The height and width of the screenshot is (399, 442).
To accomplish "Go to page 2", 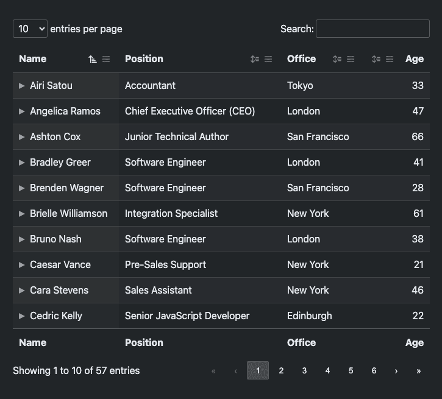I will [281, 370].
